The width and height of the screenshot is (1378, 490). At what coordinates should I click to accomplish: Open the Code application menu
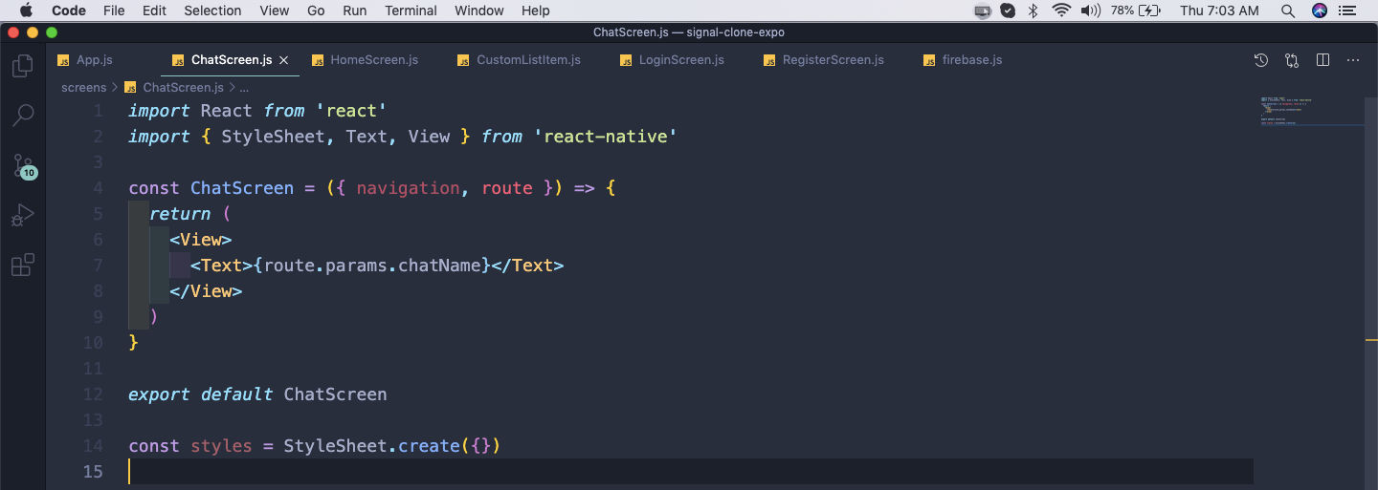69,11
